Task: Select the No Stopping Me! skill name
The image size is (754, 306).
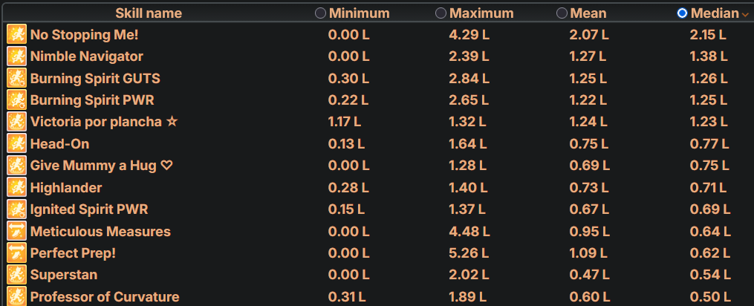Action: tap(85, 35)
